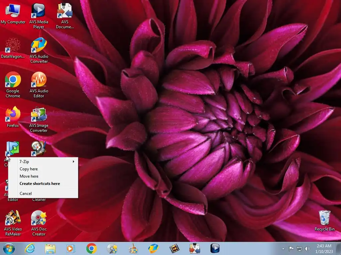Open Windows Explorer folder icon in taskbar
Viewport: 341px width, 255px height.
50,248
